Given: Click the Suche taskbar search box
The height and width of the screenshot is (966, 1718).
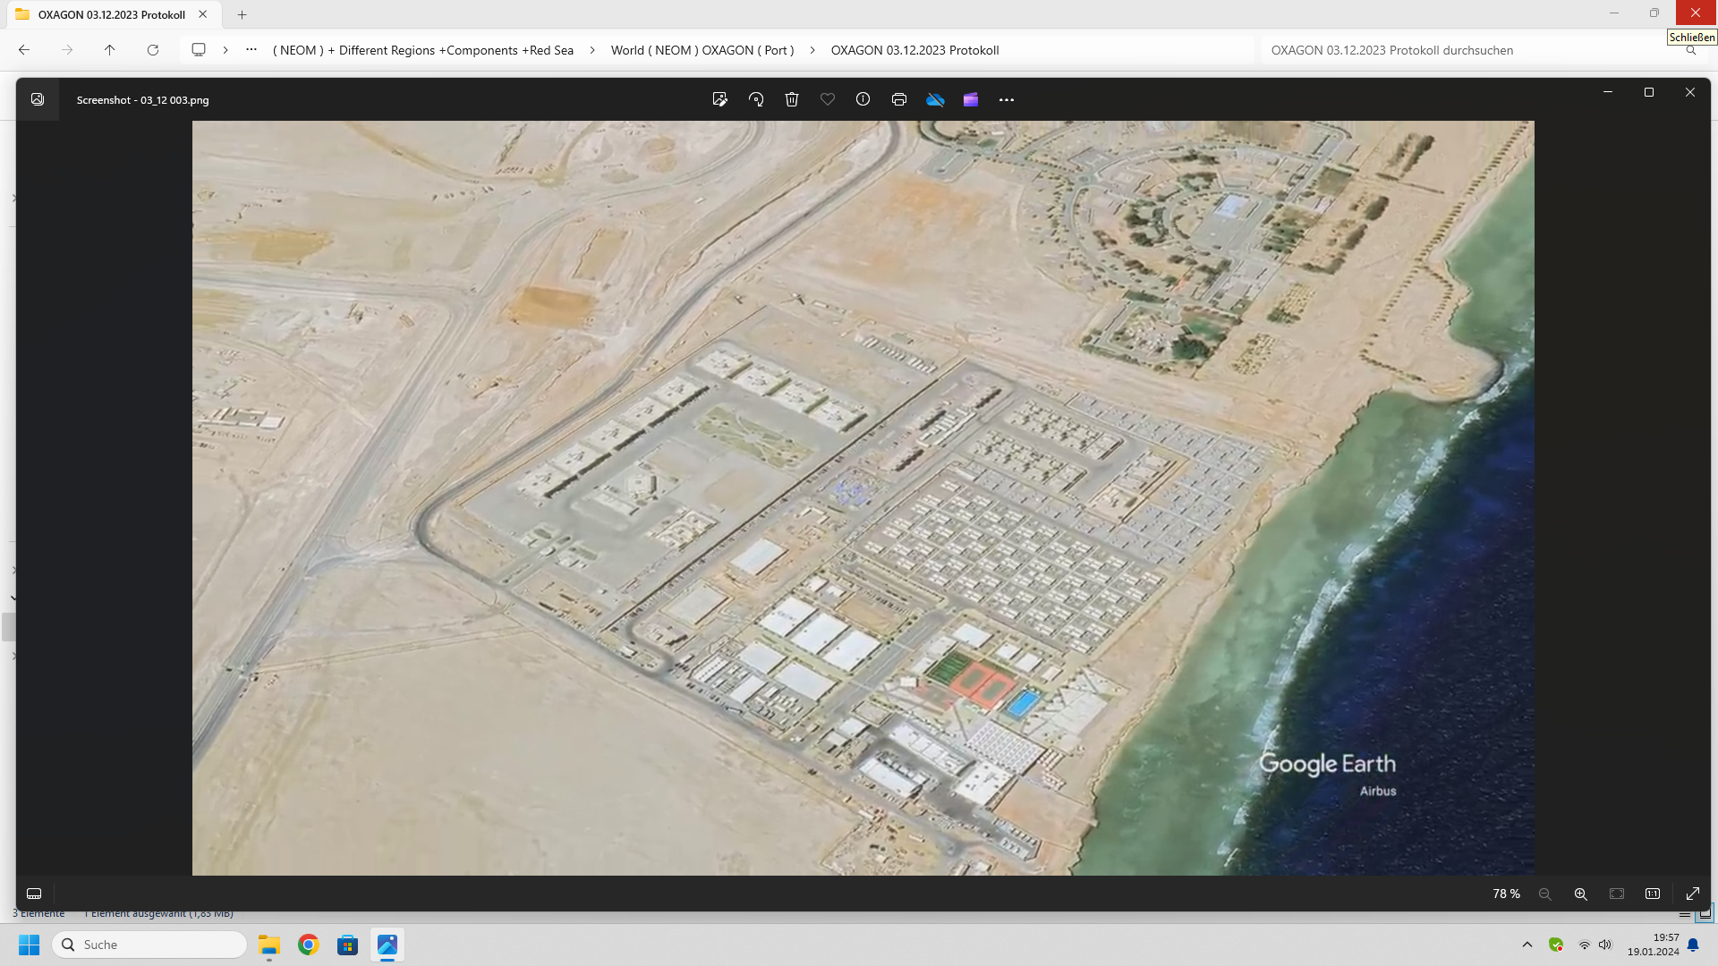Looking at the screenshot, I should (149, 945).
